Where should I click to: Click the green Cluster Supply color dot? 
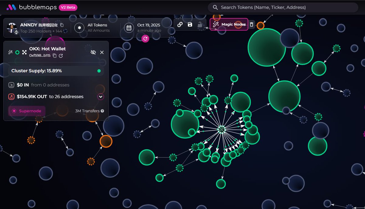click(x=99, y=71)
